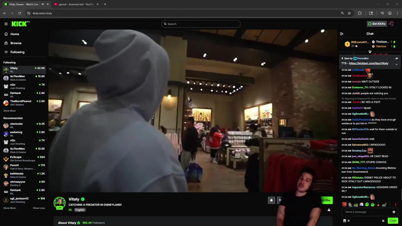402x226 pixels.
Task: Click the Subscribe button
Action: tap(327, 200)
